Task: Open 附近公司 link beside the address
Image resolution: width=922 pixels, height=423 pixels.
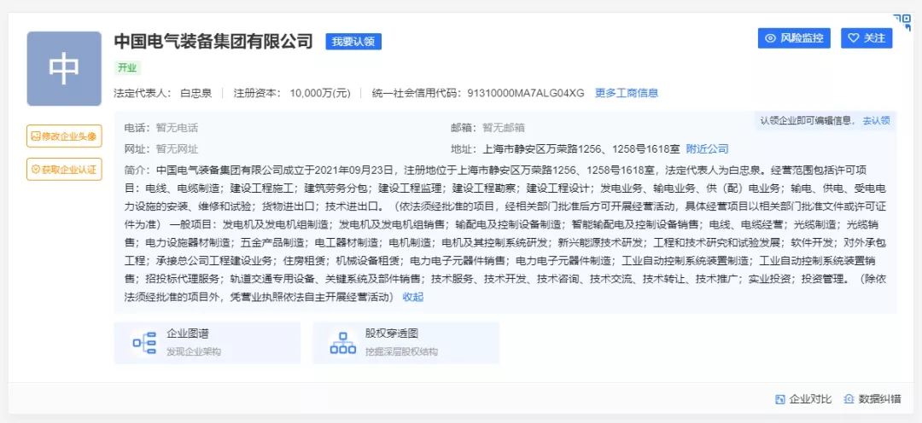Action: click(707, 148)
